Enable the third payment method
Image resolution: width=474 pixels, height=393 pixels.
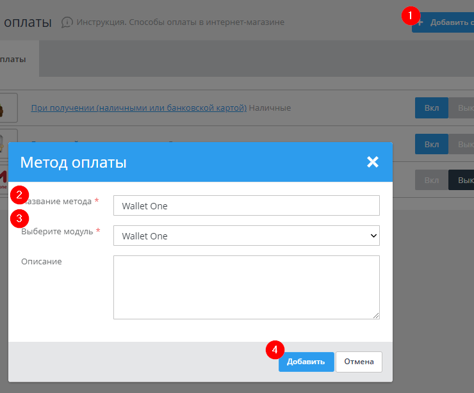coord(432,180)
